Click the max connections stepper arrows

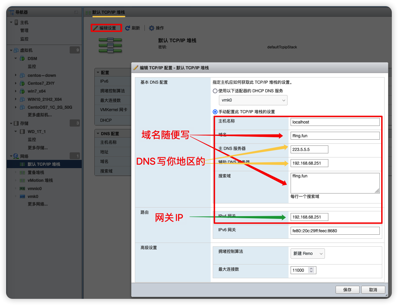coord(311,270)
